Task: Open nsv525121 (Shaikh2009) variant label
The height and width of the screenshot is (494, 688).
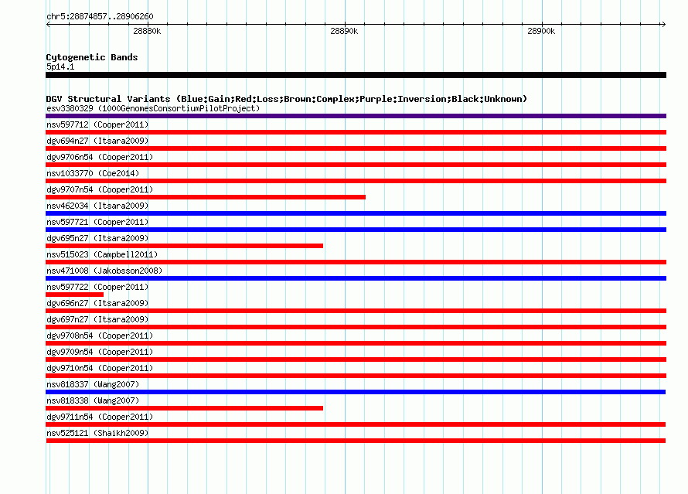Action: (x=97, y=433)
